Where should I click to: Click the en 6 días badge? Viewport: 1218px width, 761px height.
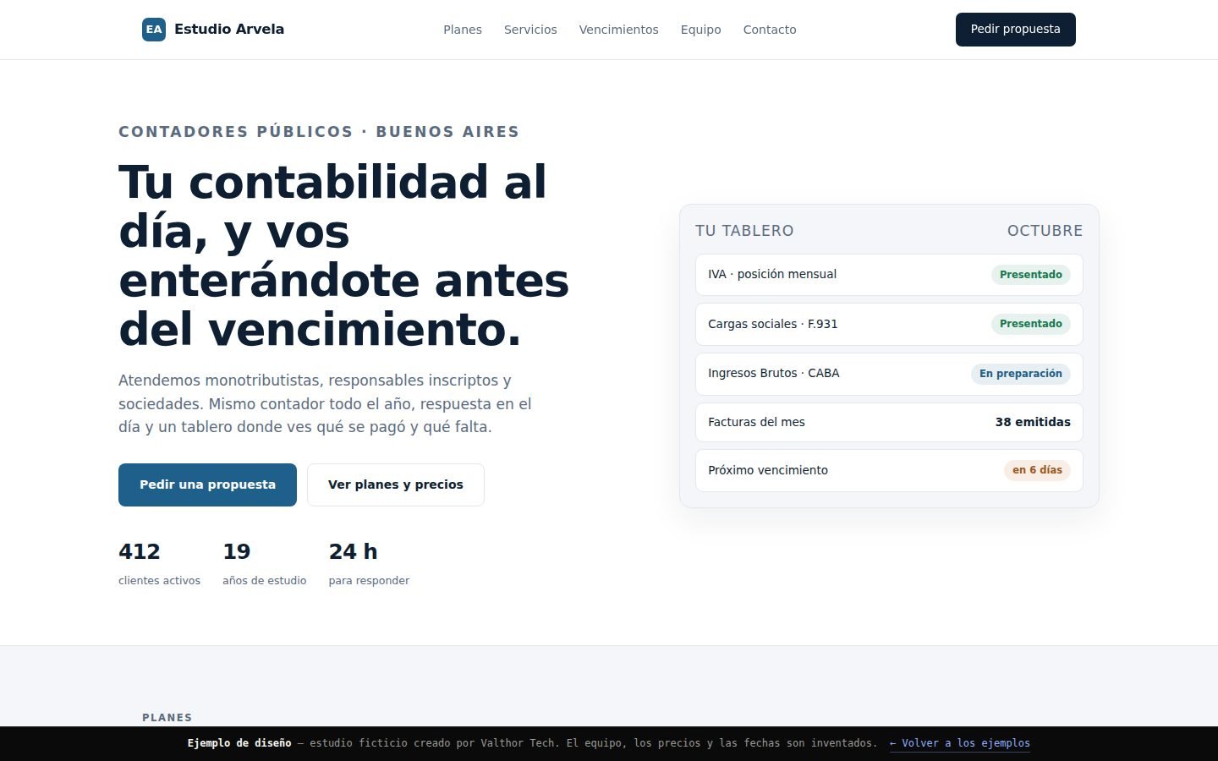pyautogui.click(x=1037, y=470)
